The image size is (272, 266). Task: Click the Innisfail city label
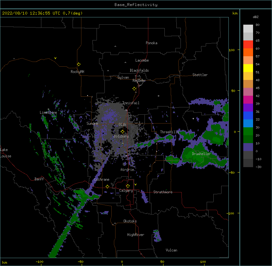coord(131,103)
